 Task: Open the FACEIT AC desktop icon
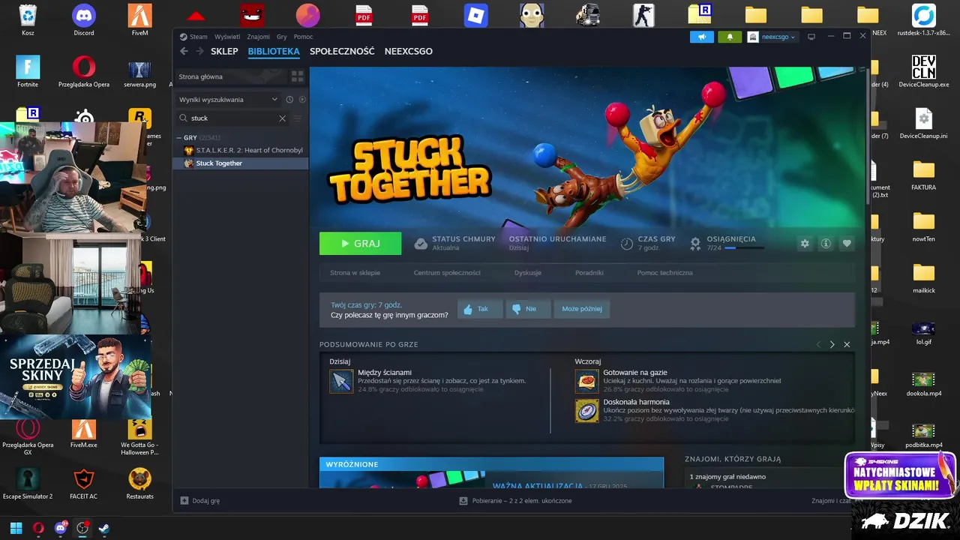tap(83, 484)
